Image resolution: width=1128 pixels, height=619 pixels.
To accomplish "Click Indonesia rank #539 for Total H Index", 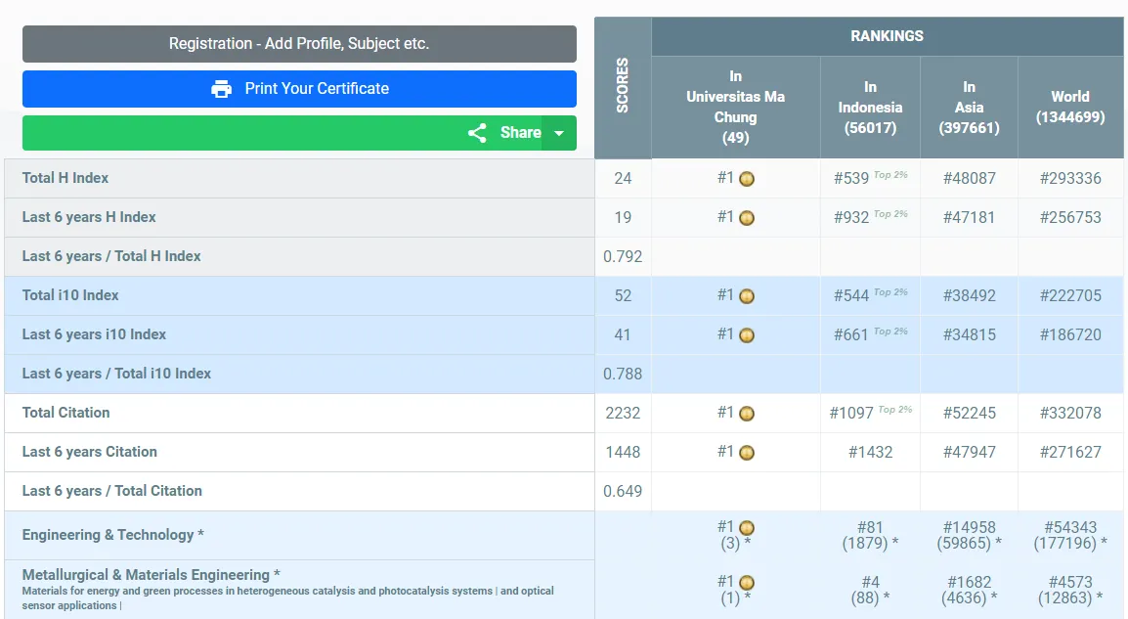I will tap(851, 178).
